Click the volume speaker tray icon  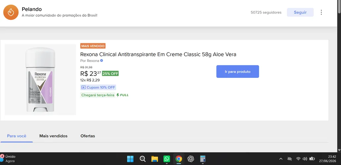point(305,159)
